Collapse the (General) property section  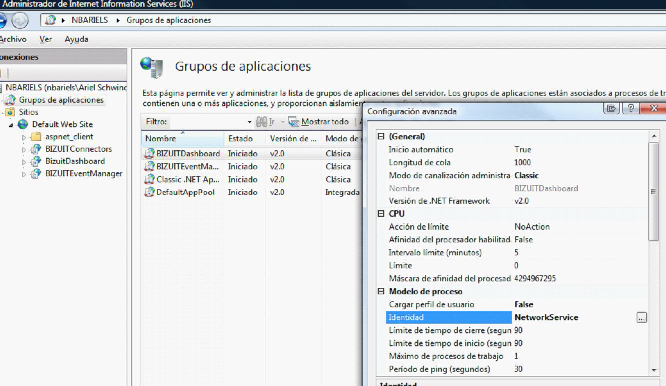click(381, 136)
